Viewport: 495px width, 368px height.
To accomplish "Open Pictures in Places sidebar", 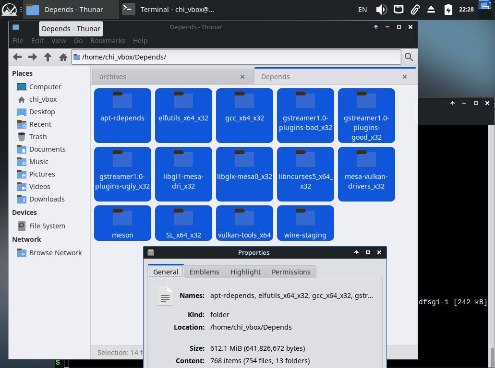I will (42, 174).
